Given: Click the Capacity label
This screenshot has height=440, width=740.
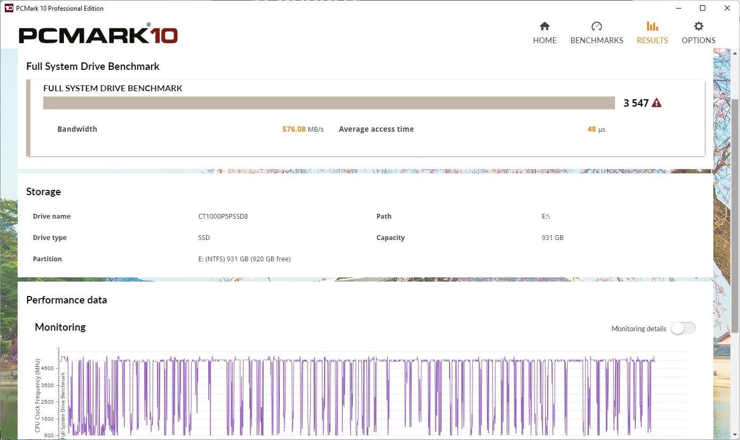Looking at the screenshot, I should pos(390,237).
